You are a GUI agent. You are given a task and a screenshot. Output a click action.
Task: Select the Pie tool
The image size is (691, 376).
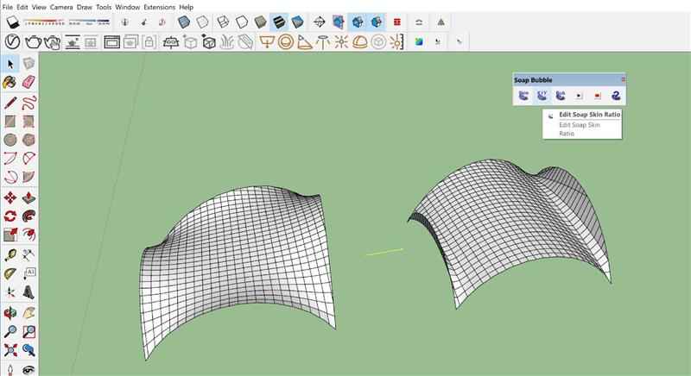tap(29, 177)
